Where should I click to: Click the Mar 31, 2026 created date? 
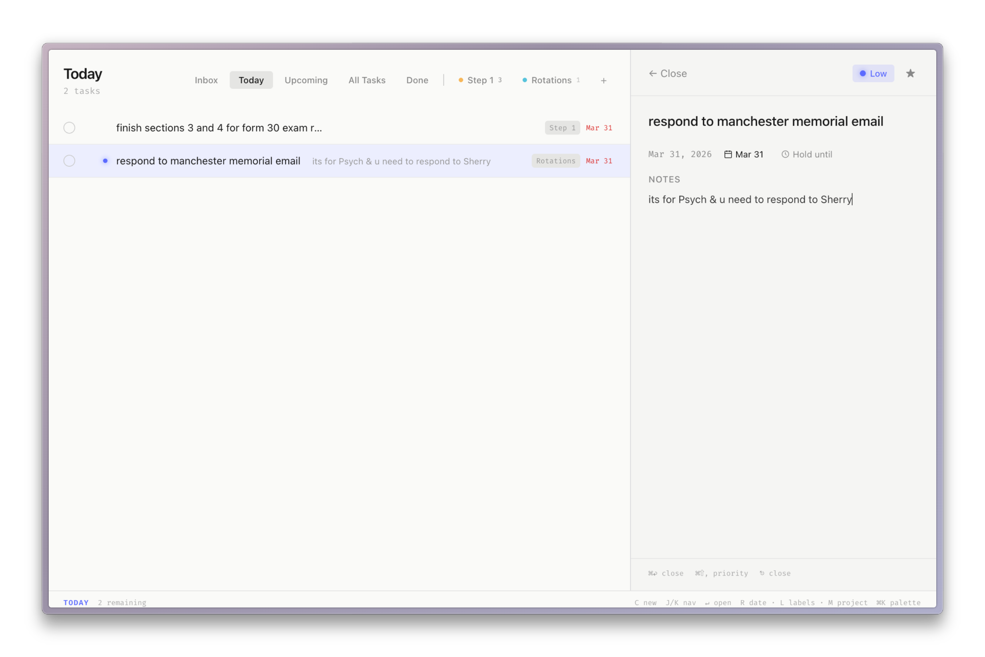(680, 154)
